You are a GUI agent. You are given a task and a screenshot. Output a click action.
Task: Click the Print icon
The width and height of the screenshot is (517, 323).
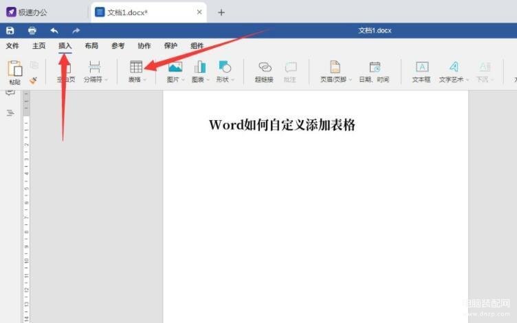(x=32, y=31)
